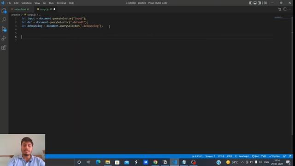Open Mail app from taskbar
The height and width of the screenshot is (166, 295).
tap(127, 162)
